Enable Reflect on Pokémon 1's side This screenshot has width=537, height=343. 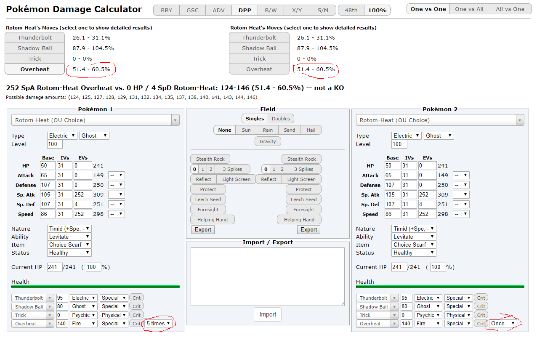204,179
